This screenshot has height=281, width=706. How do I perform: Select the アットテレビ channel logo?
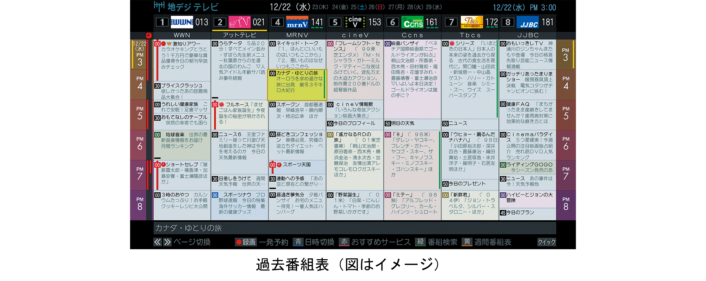click(240, 22)
